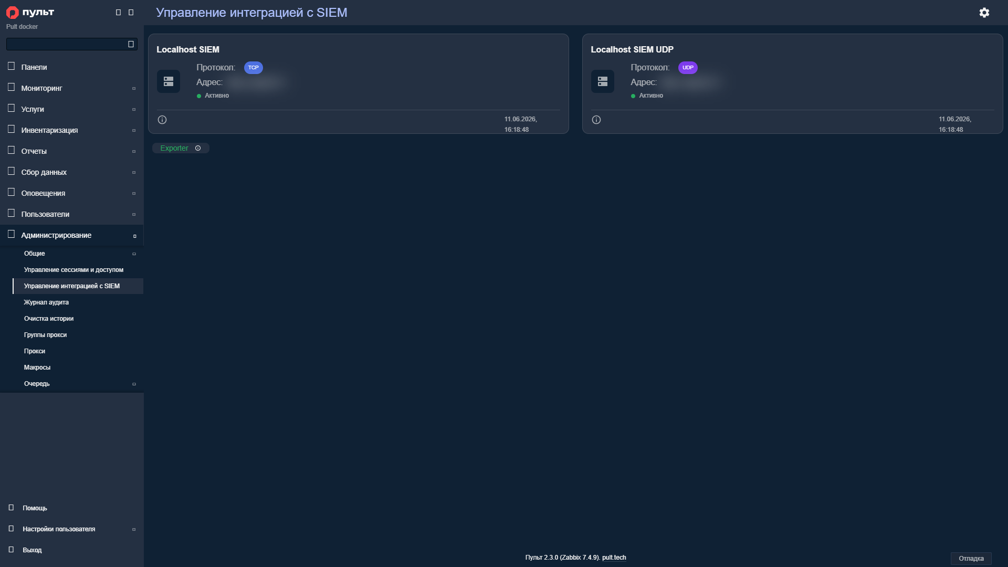Click the search icon in sidebar search field

[131, 44]
